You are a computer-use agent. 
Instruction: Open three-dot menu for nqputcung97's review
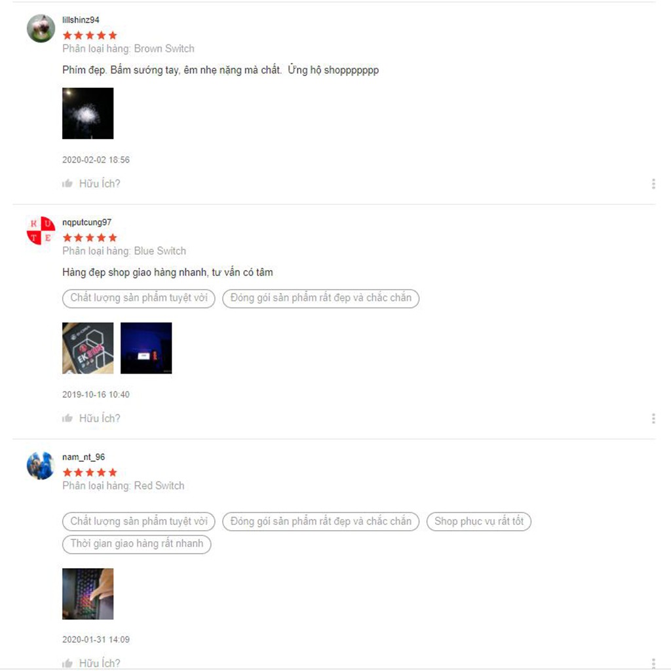(x=653, y=418)
